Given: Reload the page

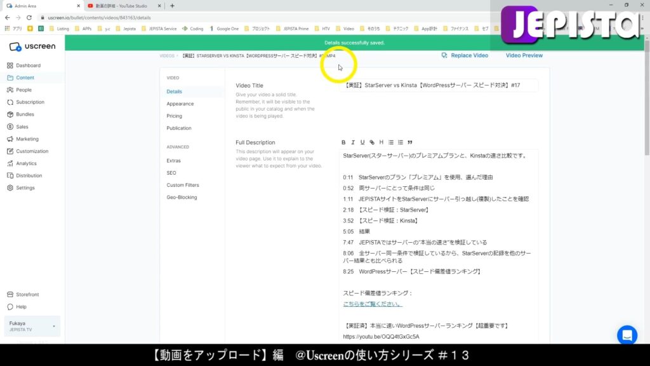Looking at the screenshot, I should [29, 17].
